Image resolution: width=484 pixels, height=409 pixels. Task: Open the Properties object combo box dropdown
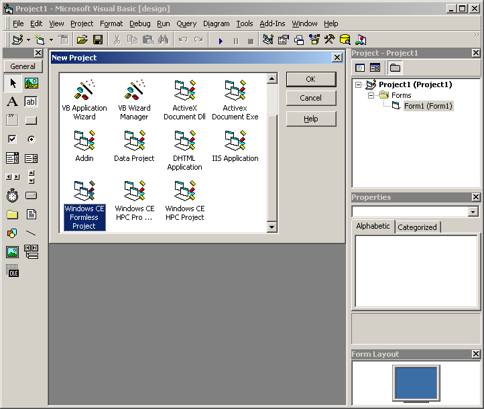[473, 211]
